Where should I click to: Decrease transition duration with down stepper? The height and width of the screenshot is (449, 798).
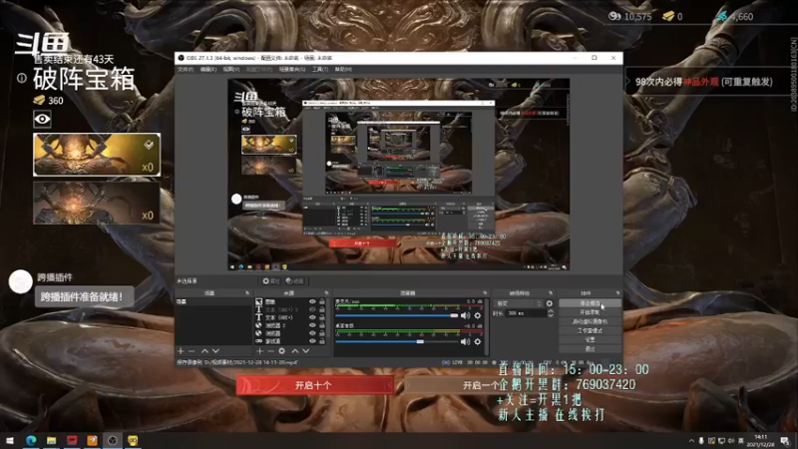(x=551, y=315)
